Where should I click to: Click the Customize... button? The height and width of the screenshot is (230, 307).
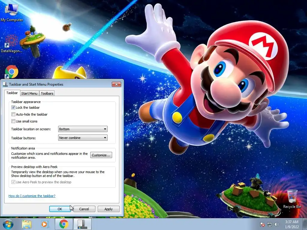[x=101, y=155]
